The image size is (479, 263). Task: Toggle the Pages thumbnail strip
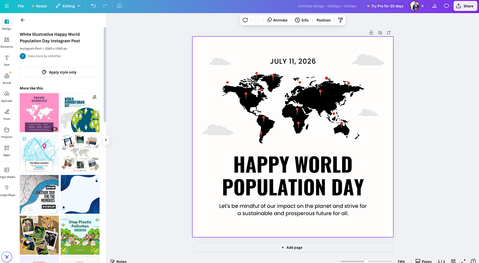click(x=424, y=261)
